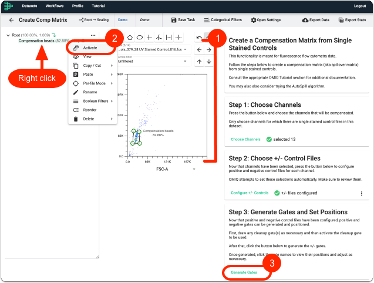Click the Configure +/- Controls button
The width and height of the screenshot is (374, 283).
click(x=250, y=193)
